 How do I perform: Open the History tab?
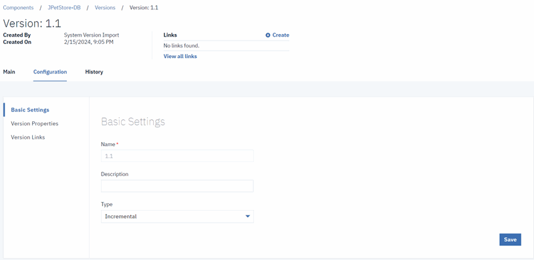94,72
